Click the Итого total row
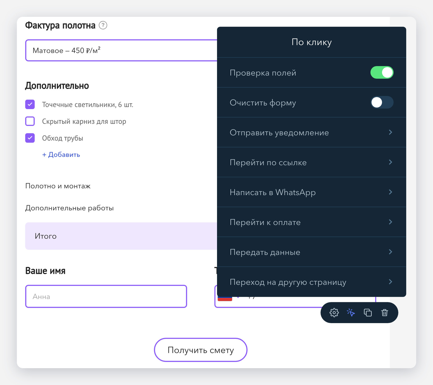Screen dimensions: 433x385 (121, 236)
